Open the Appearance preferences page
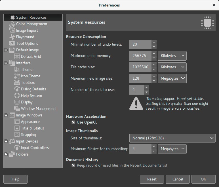Image resolution: width=219 pixels, height=187 pixels. 30,122
